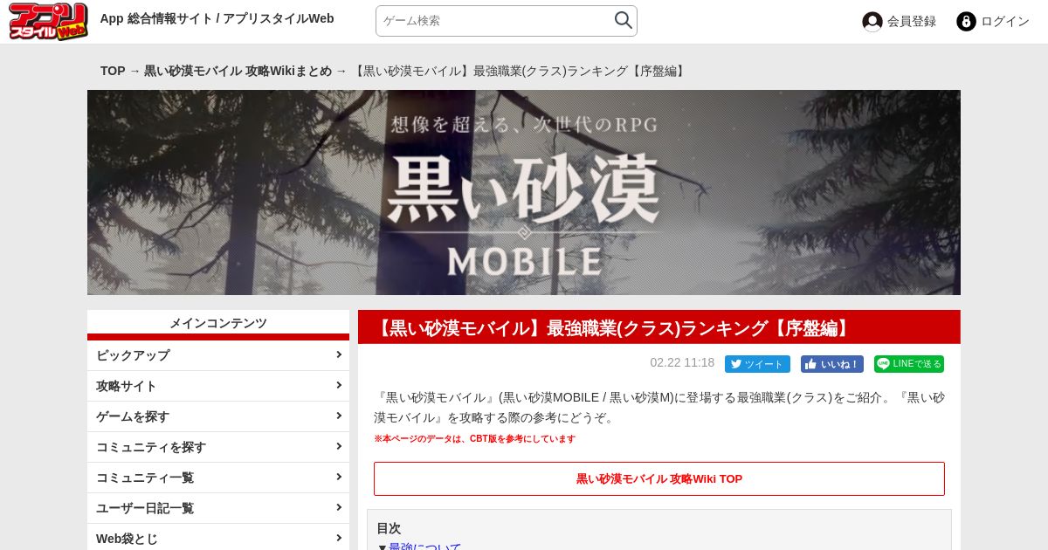
Task: Open the ユーザー日記一覧 sidebar menu item
Action: click(x=218, y=508)
